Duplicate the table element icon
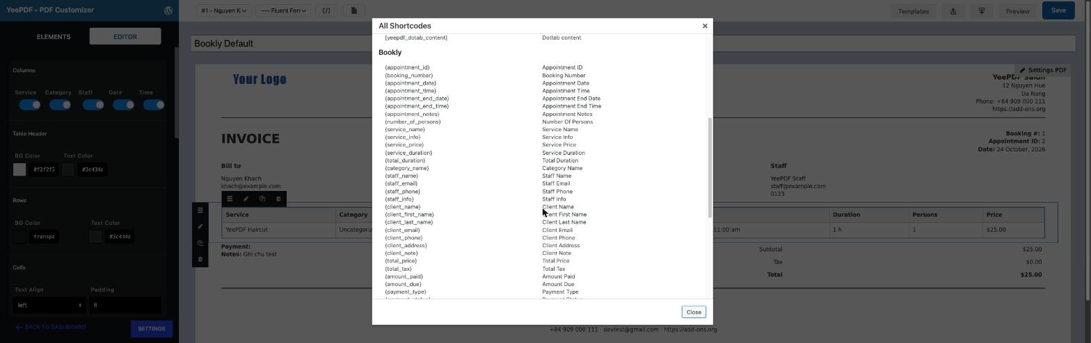The image size is (1091, 343). (262, 199)
